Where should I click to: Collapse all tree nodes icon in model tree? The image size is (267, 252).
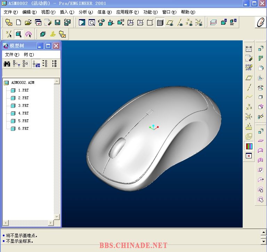point(54,64)
